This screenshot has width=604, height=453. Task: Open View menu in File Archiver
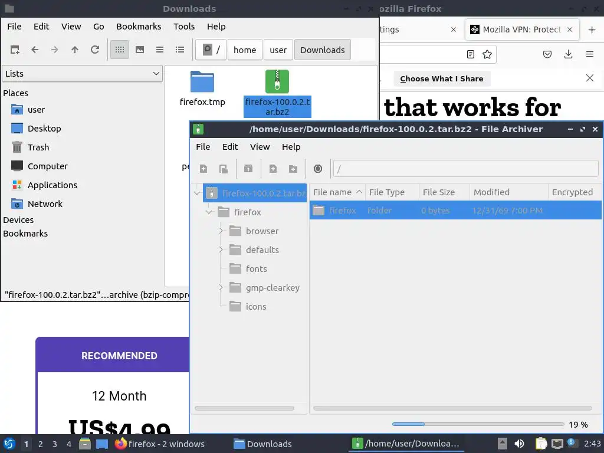point(260,147)
